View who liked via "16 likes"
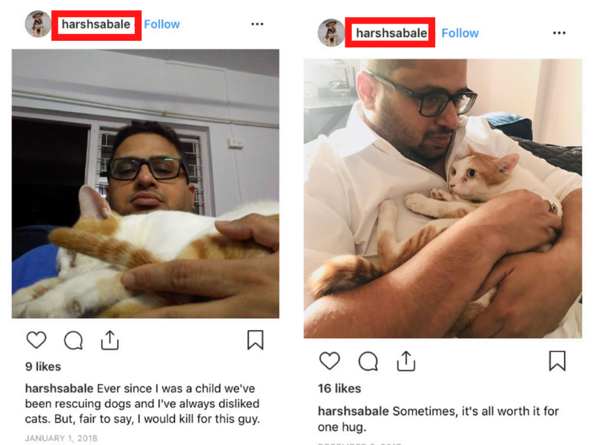 339,389
